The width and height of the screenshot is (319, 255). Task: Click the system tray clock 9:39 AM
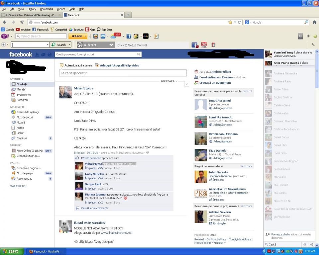click(x=310, y=252)
